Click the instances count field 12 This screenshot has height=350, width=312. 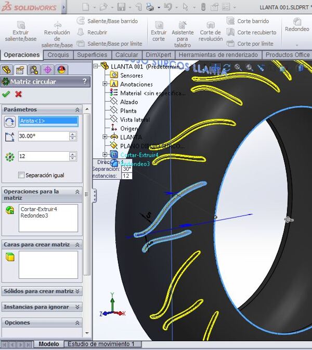coord(44,156)
